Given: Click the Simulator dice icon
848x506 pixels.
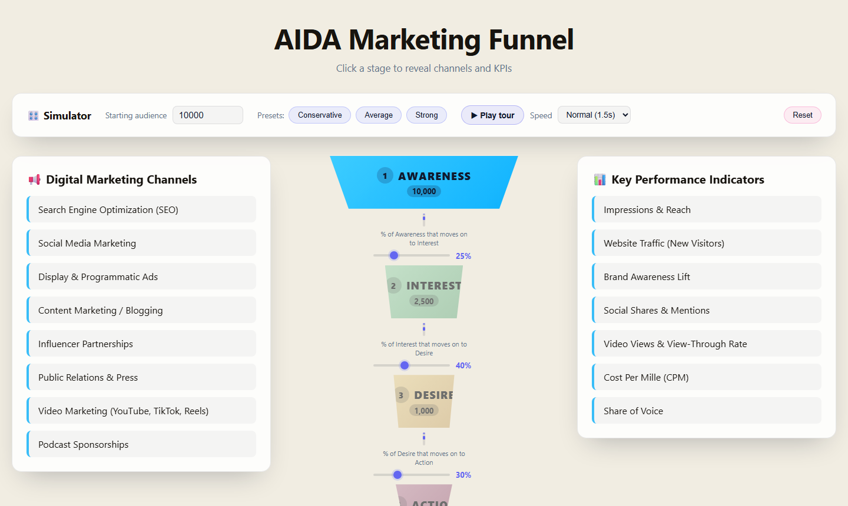Looking at the screenshot, I should (x=34, y=116).
